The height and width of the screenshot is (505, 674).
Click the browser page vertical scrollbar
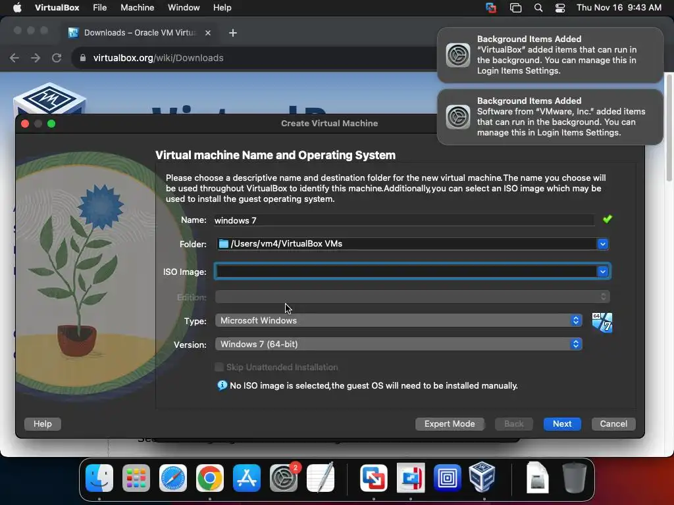(x=669, y=127)
